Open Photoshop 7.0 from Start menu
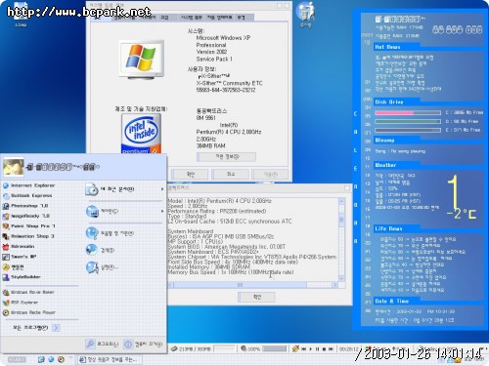The width and height of the screenshot is (489, 366). 25,206
